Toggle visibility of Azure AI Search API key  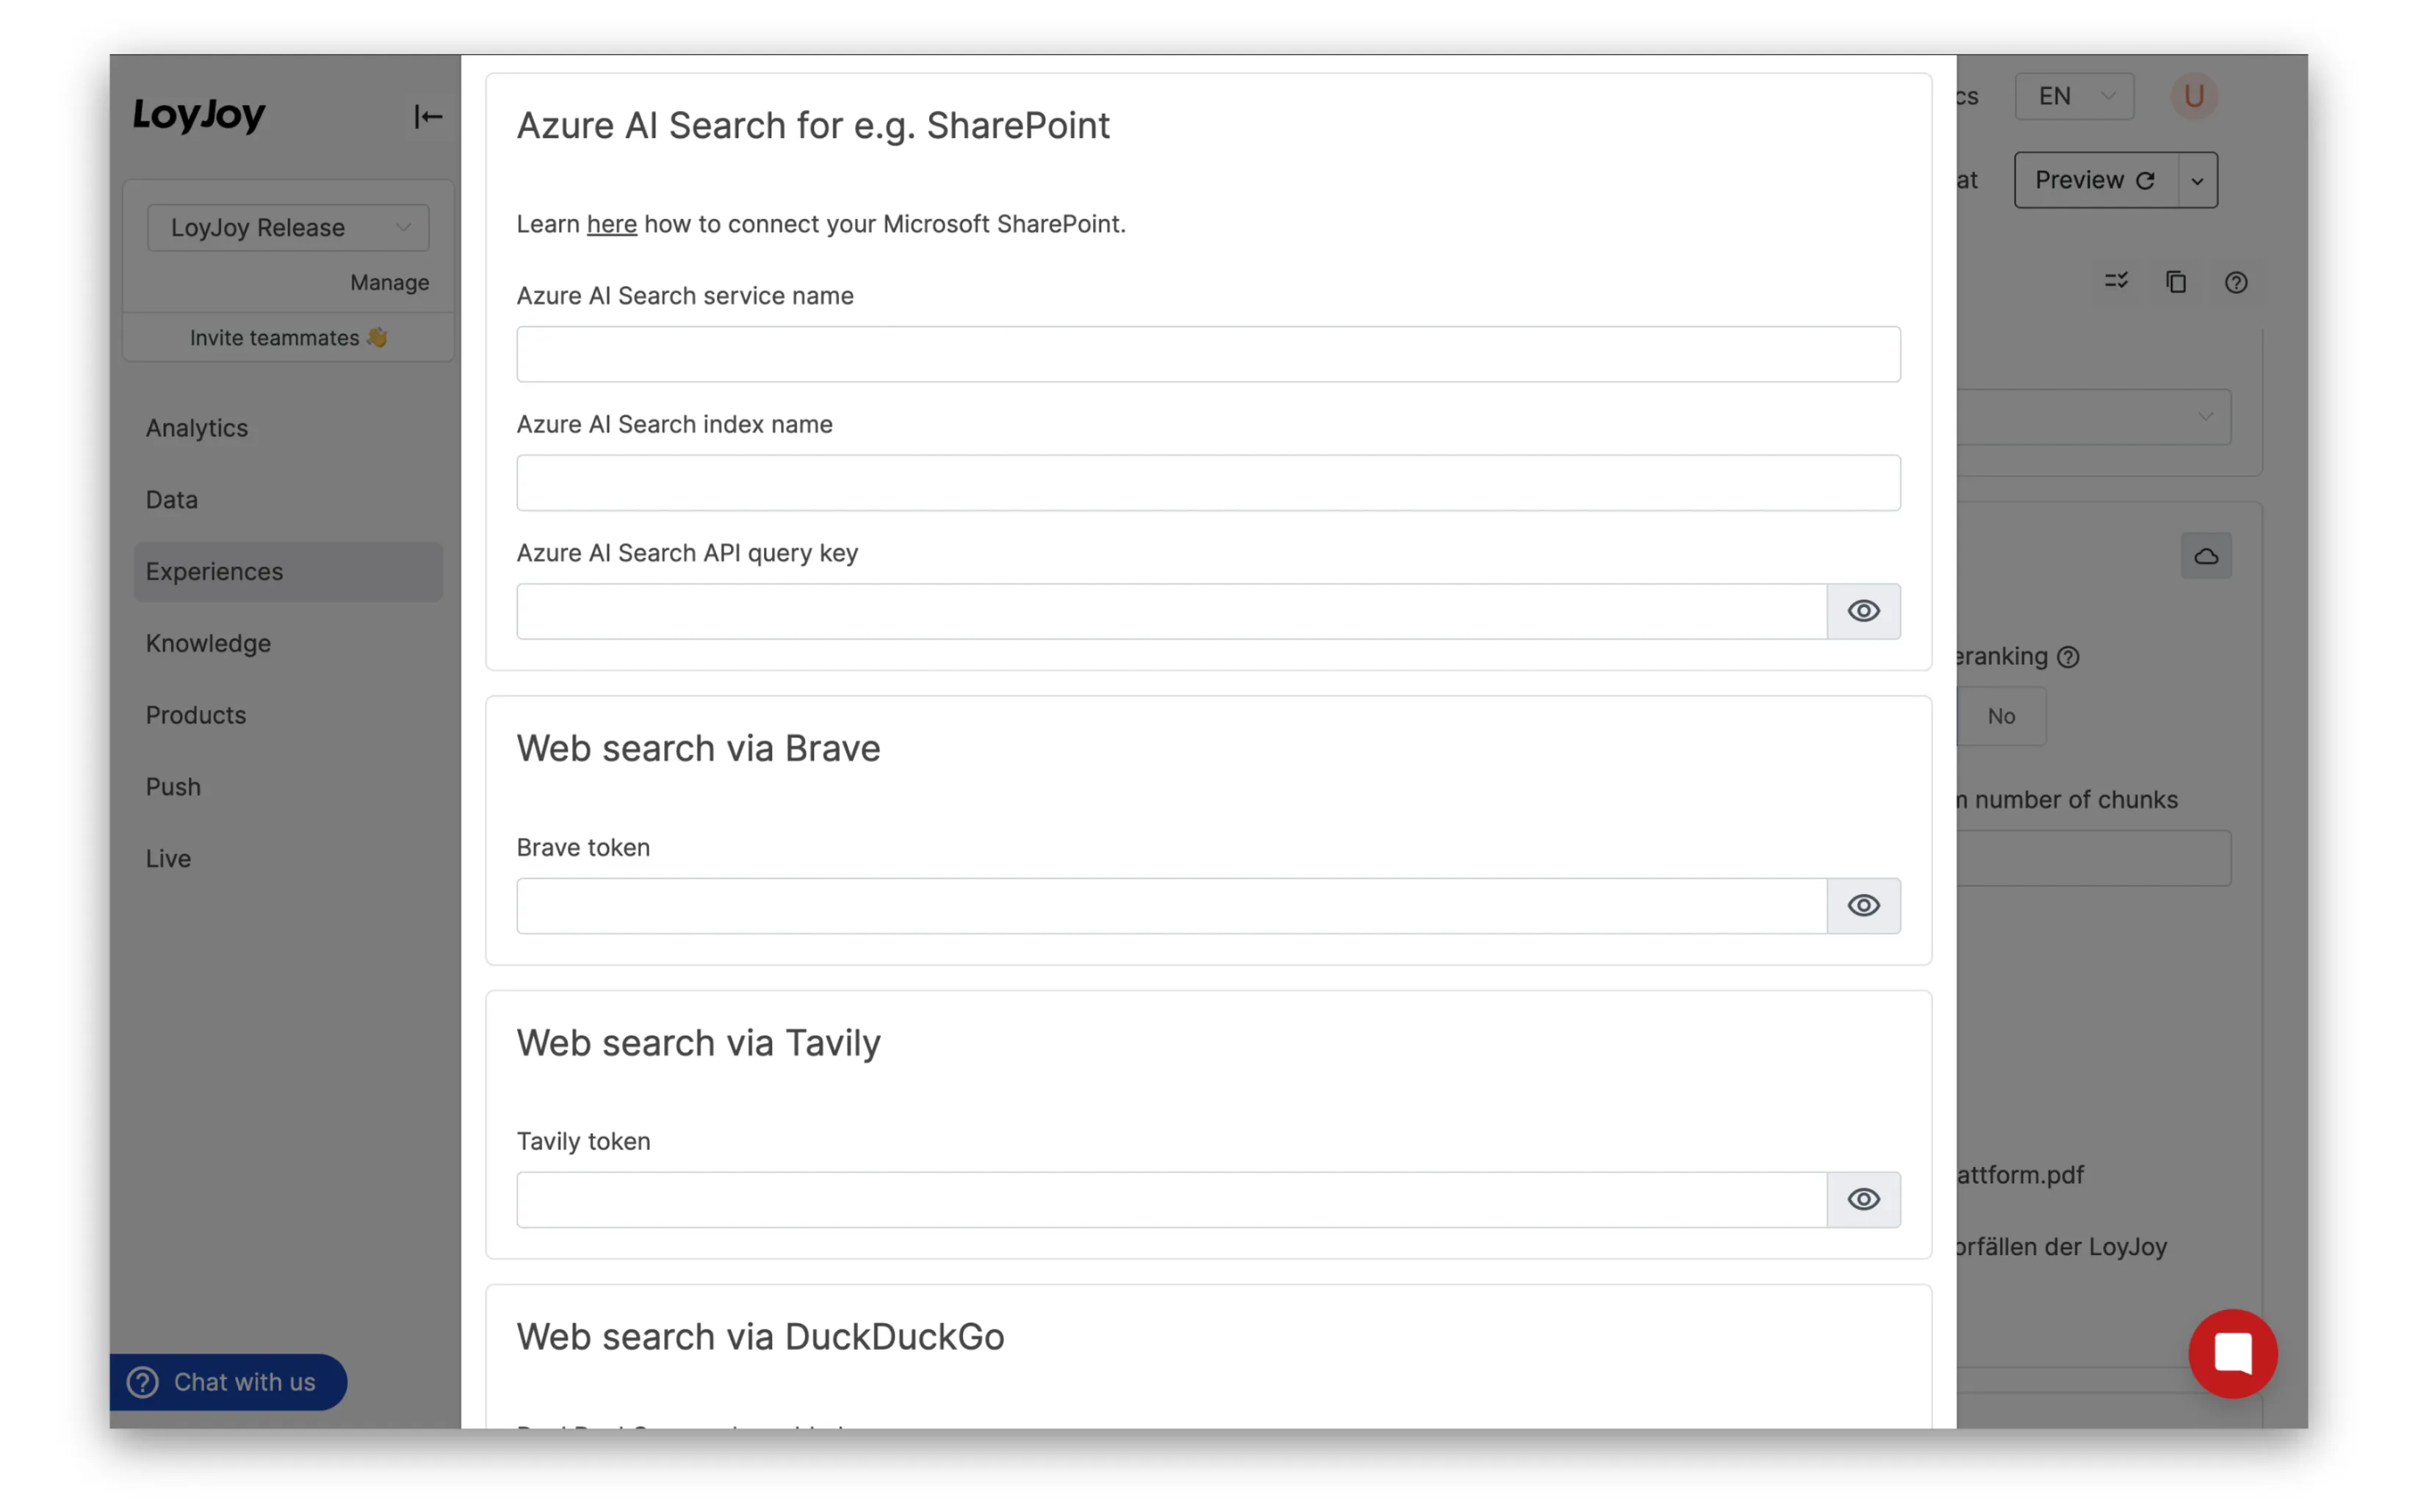coord(1862,609)
